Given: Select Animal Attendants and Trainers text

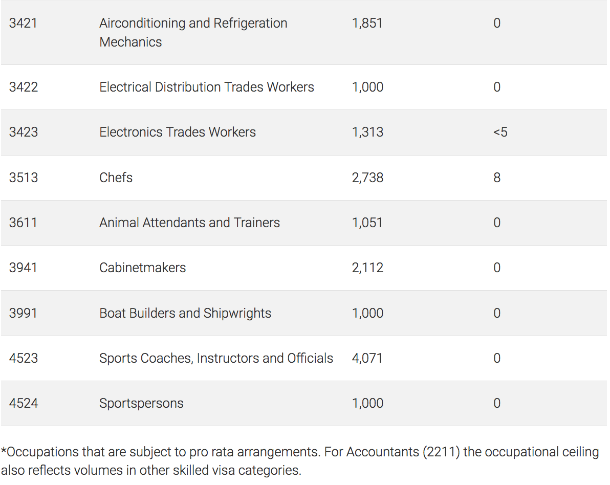Looking at the screenshot, I should (189, 223).
